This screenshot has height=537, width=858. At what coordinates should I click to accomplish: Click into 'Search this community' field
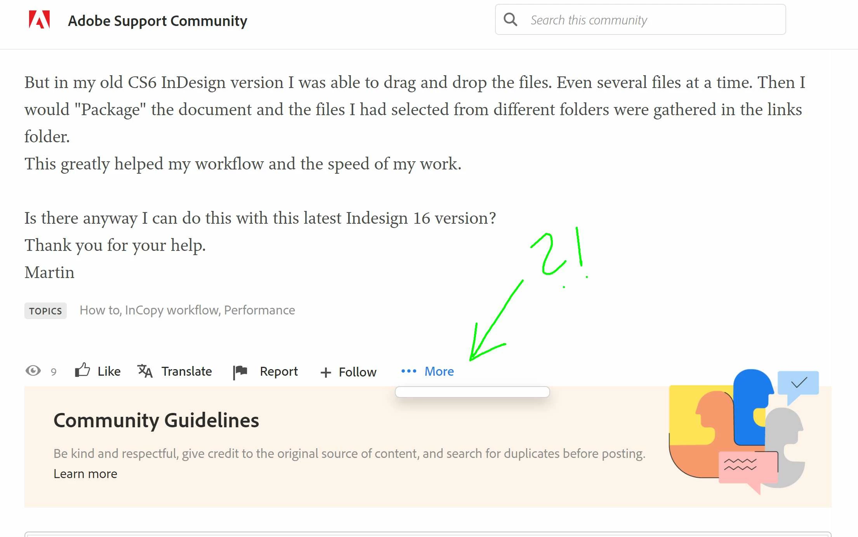point(652,20)
